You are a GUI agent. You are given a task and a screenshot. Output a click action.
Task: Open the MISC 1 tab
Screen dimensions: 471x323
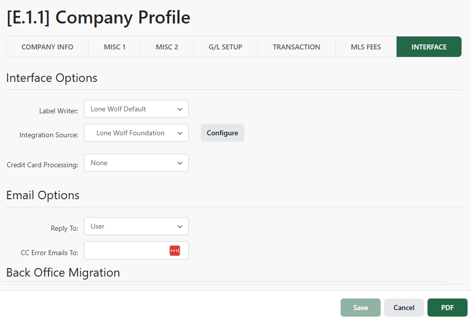click(114, 46)
